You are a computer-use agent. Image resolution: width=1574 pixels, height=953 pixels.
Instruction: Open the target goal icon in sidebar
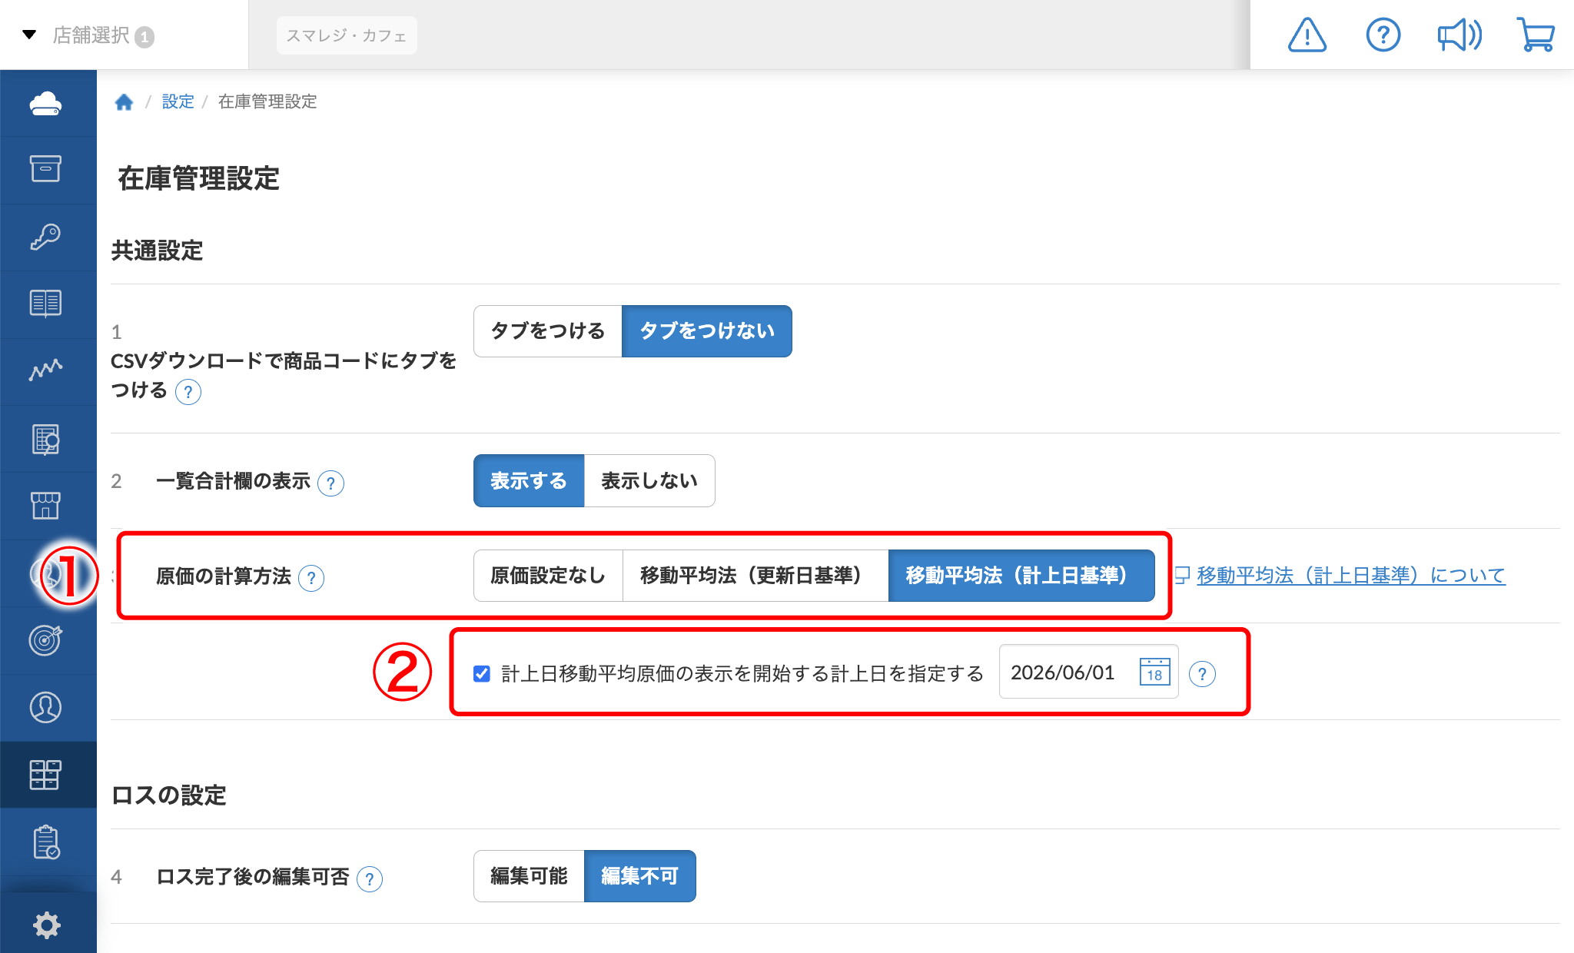click(x=46, y=640)
